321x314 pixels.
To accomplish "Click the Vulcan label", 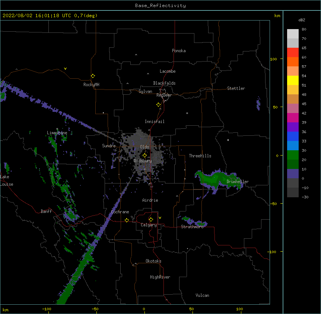I will point(202,295).
